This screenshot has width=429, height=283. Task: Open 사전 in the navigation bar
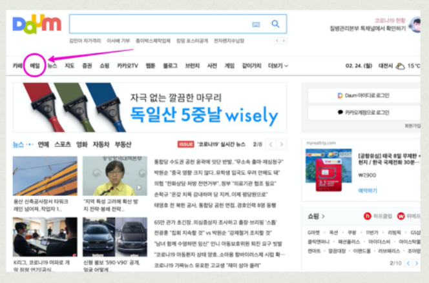[212, 66]
